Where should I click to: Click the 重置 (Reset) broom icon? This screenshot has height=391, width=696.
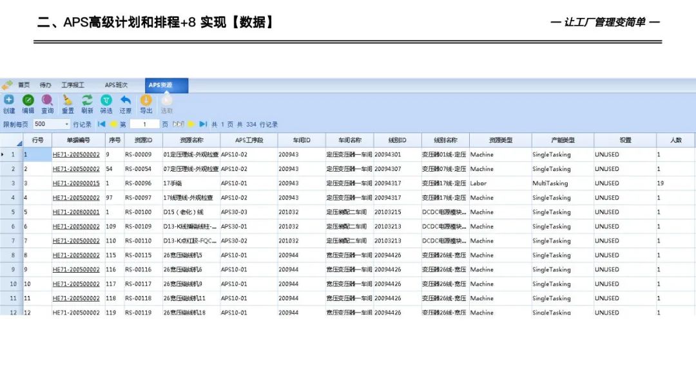[67, 100]
